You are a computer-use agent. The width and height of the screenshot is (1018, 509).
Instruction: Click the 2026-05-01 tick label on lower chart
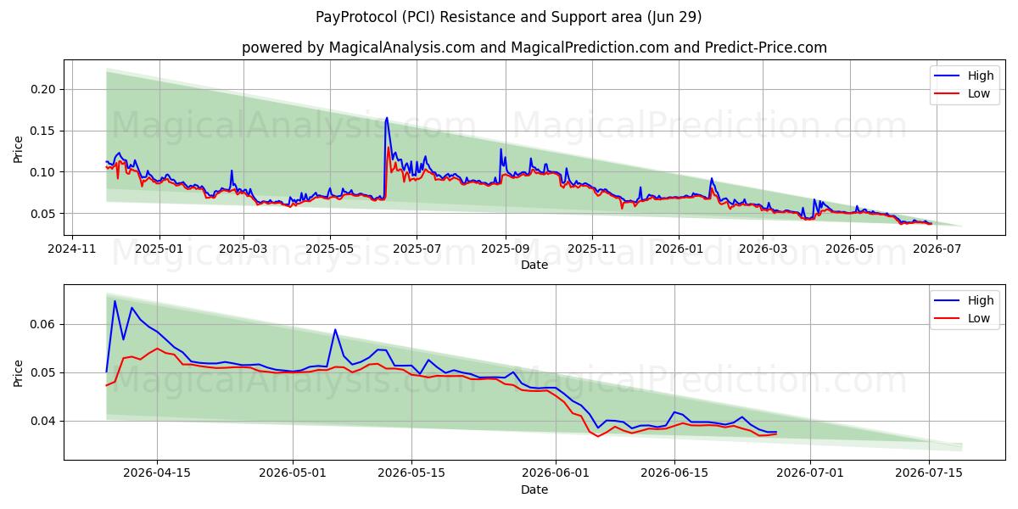pyautogui.click(x=293, y=473)
